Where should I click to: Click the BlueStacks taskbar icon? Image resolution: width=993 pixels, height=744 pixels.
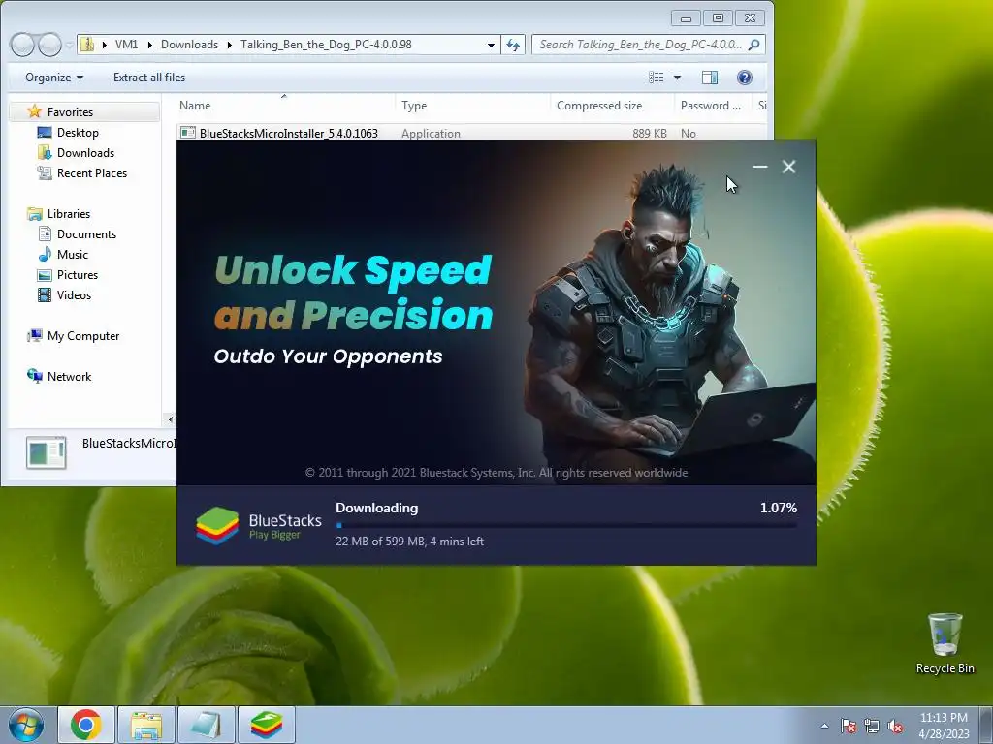click(267, 725)
